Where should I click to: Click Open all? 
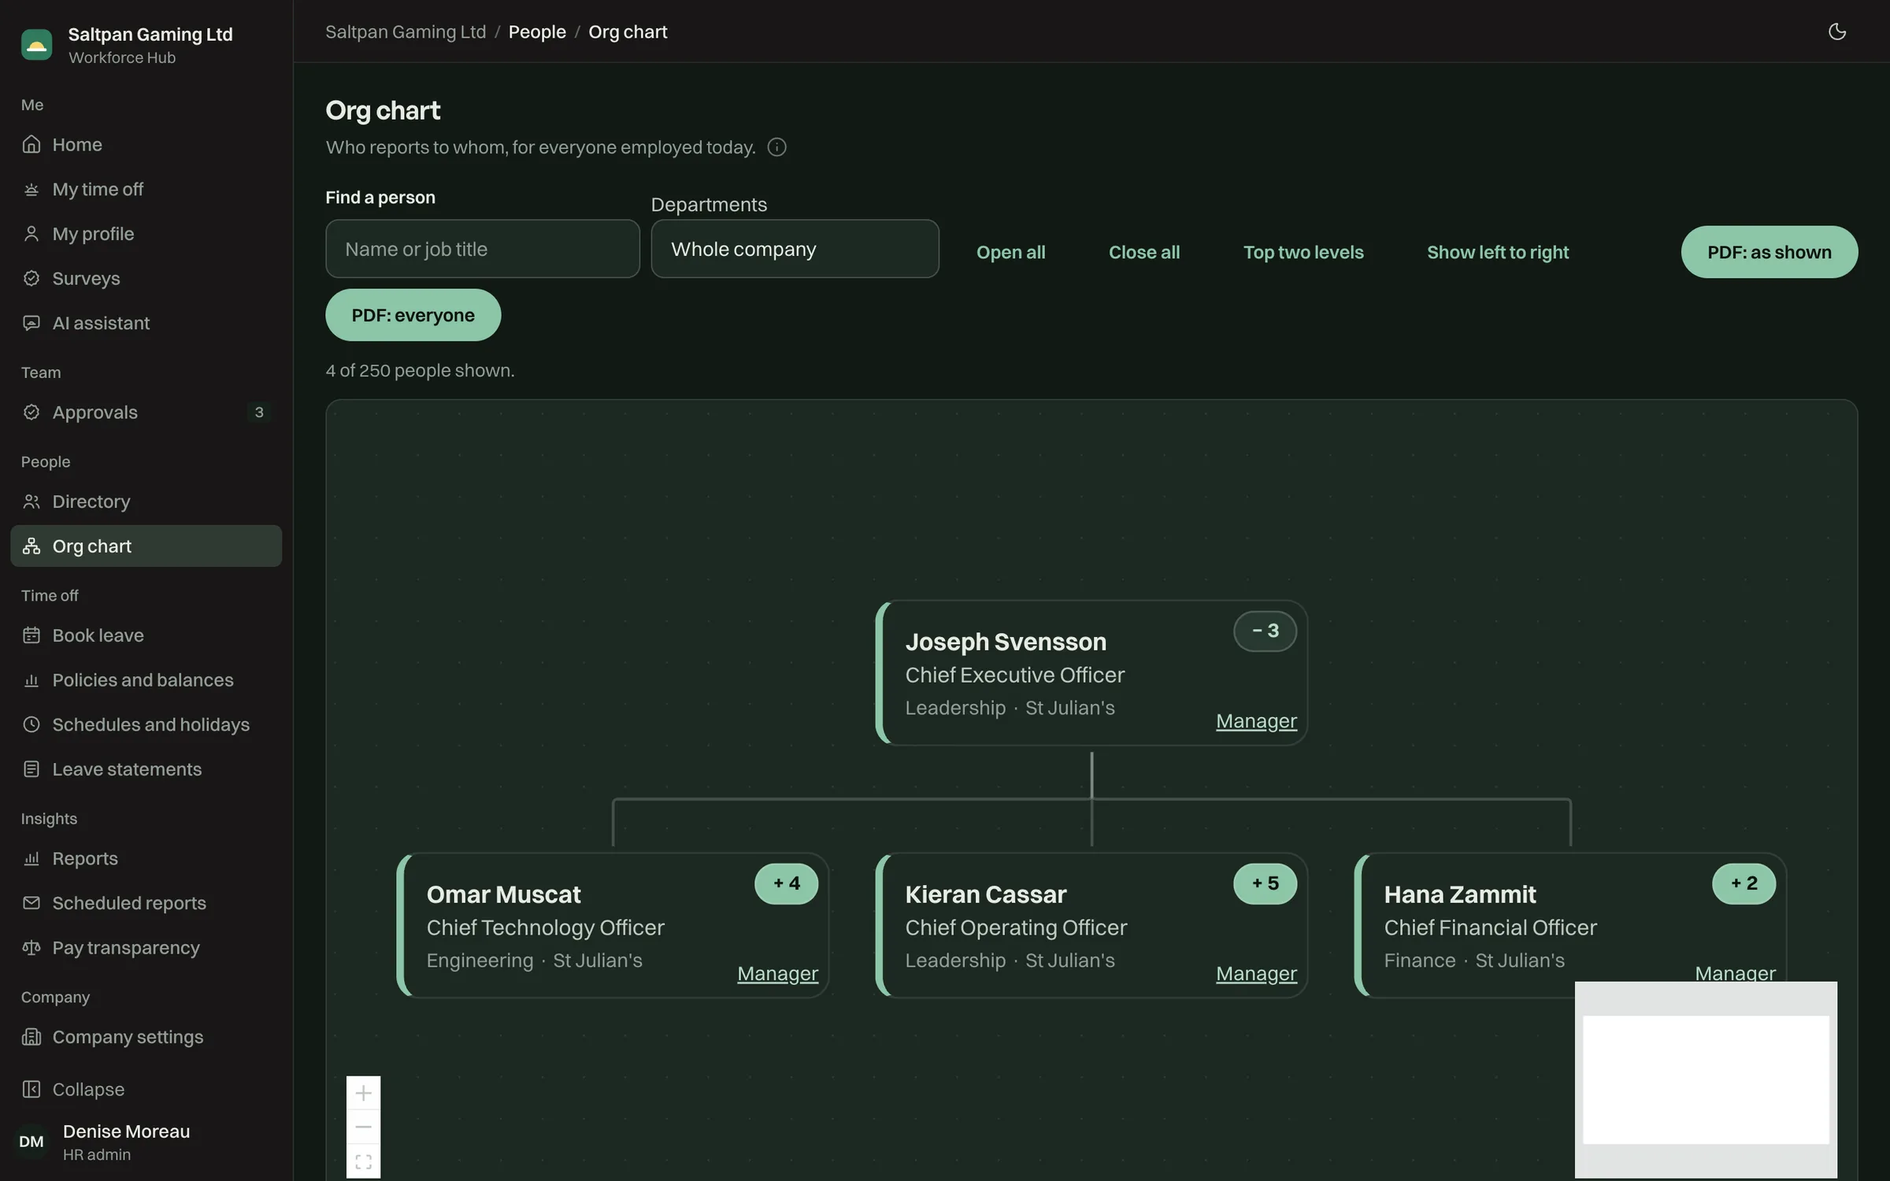tap(1010, 252)
